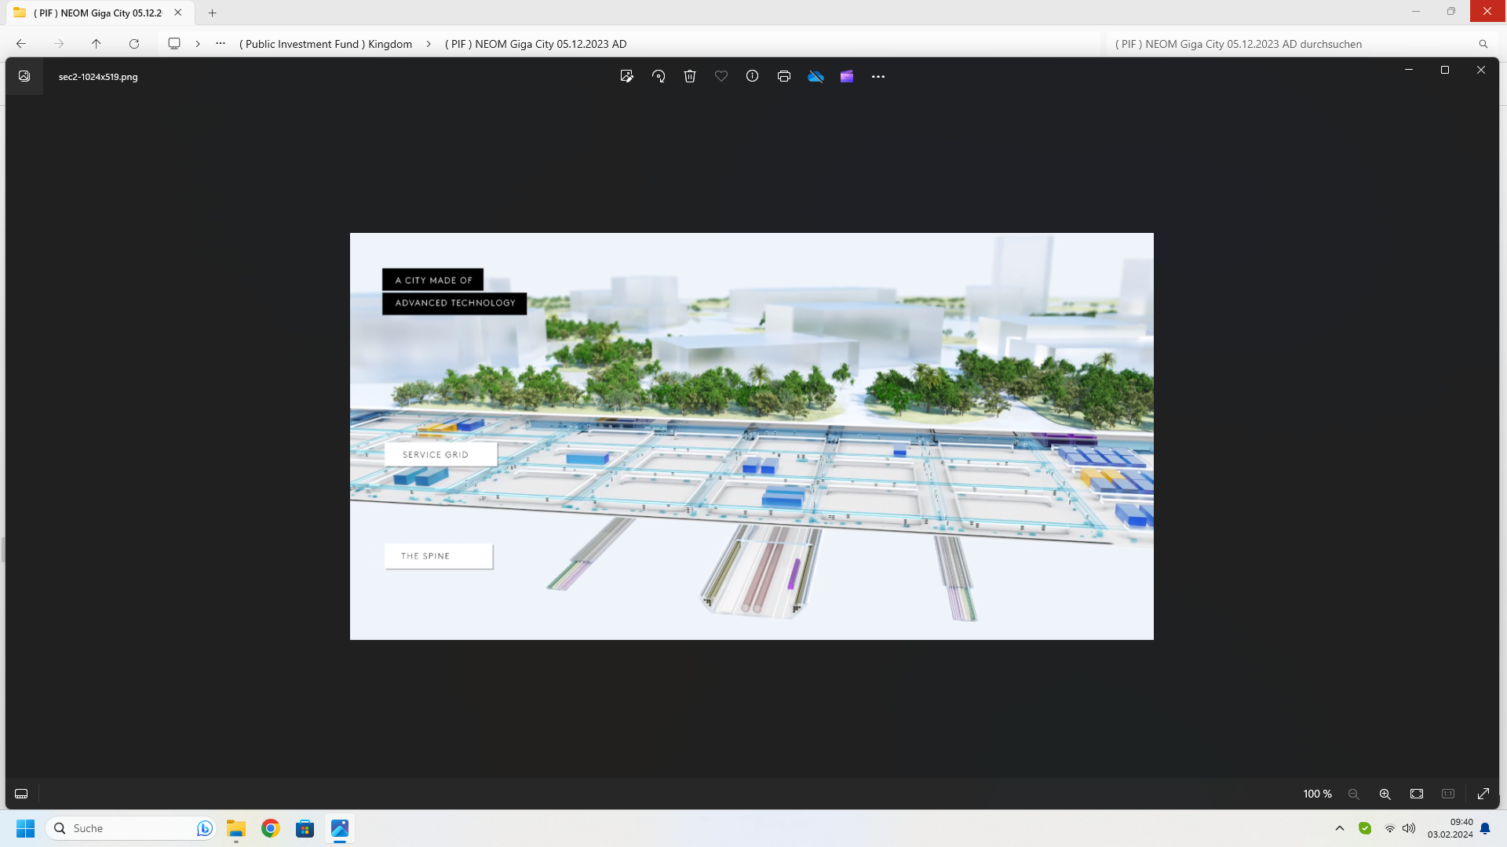Click the Photos gallery icon beside the filename

point(24,76)
